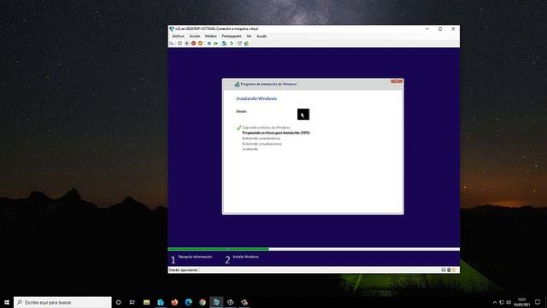Open the Ayuda menu

(x=262, y=36)
